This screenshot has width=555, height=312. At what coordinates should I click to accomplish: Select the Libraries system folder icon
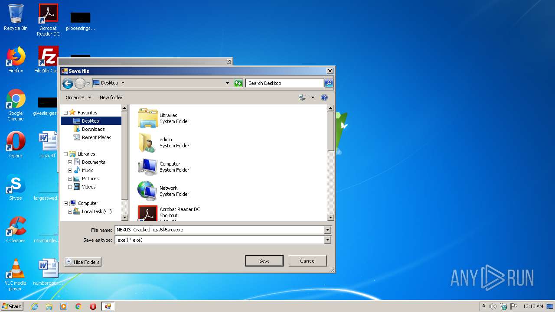pyautogui.click(x=148, y=118)
